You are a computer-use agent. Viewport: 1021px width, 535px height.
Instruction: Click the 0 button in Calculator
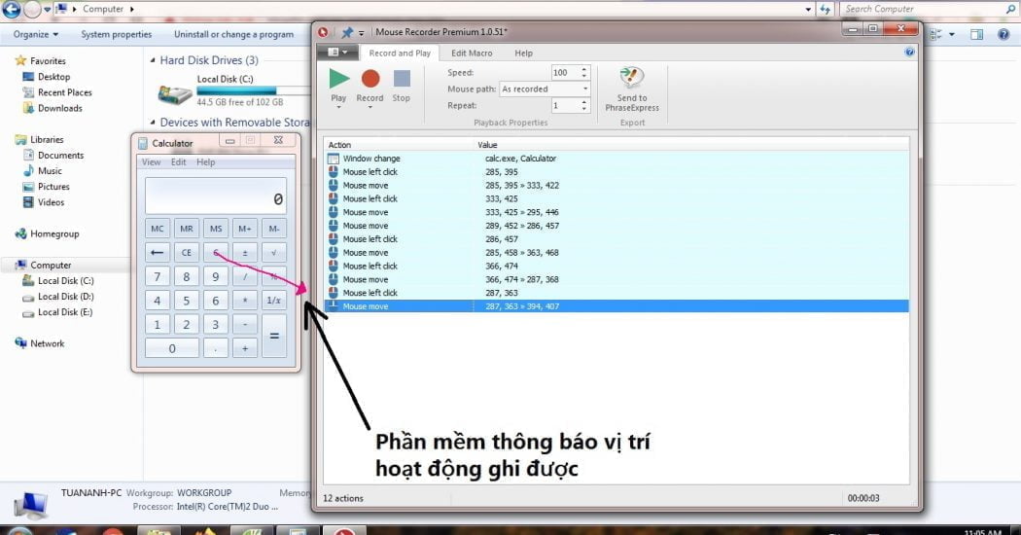coord(172,348)
